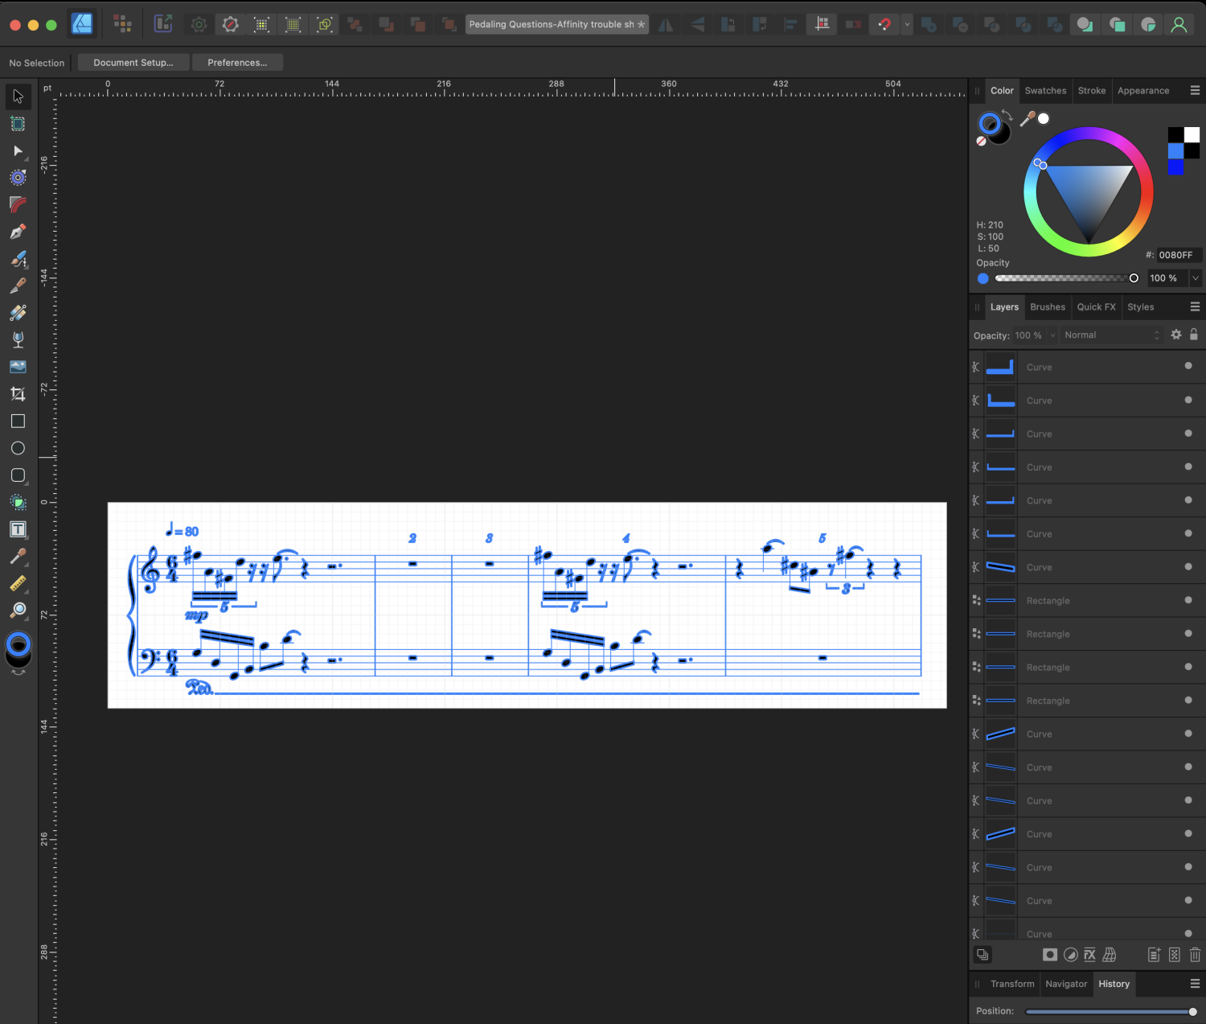Toggle visibility of the first Rectangle layer
1206x1024 pixels.
pyautogui.click(x=1188, y=600)
